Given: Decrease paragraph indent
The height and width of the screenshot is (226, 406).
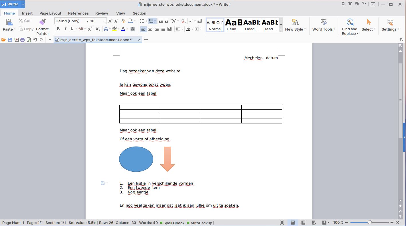Looking at the screenshot, I should 161,21.
